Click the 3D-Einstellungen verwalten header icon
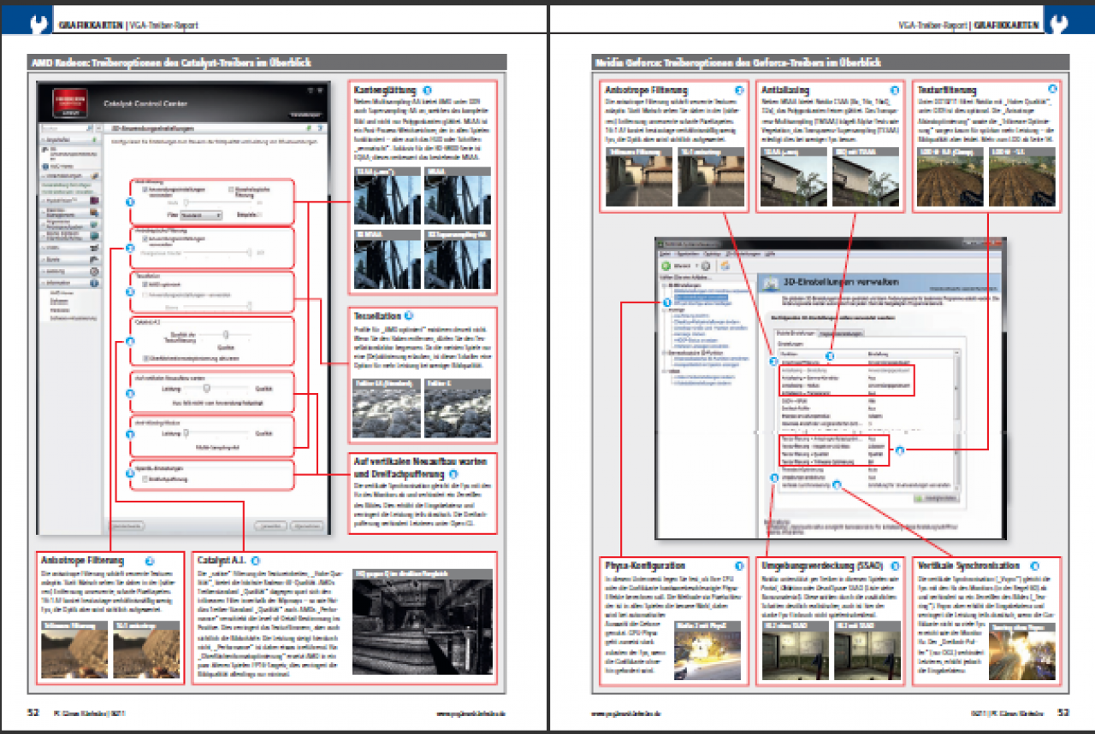This screenshot has height=734, width=1095. point(771,283)
